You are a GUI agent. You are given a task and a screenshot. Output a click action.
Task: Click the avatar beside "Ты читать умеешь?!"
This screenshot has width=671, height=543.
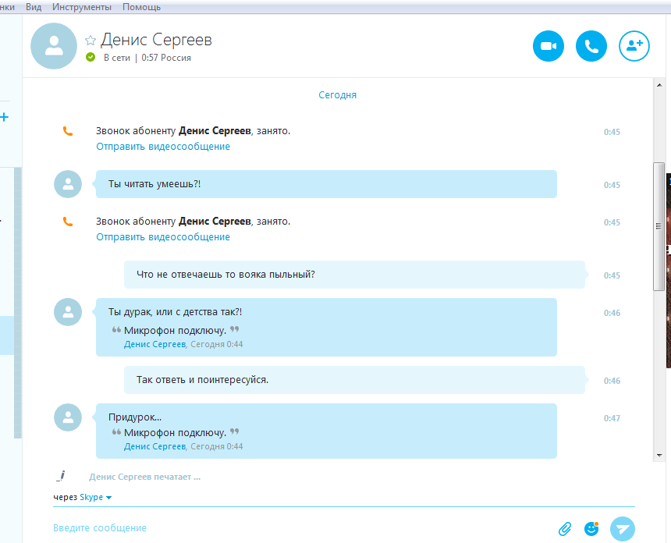pos(68,184)
